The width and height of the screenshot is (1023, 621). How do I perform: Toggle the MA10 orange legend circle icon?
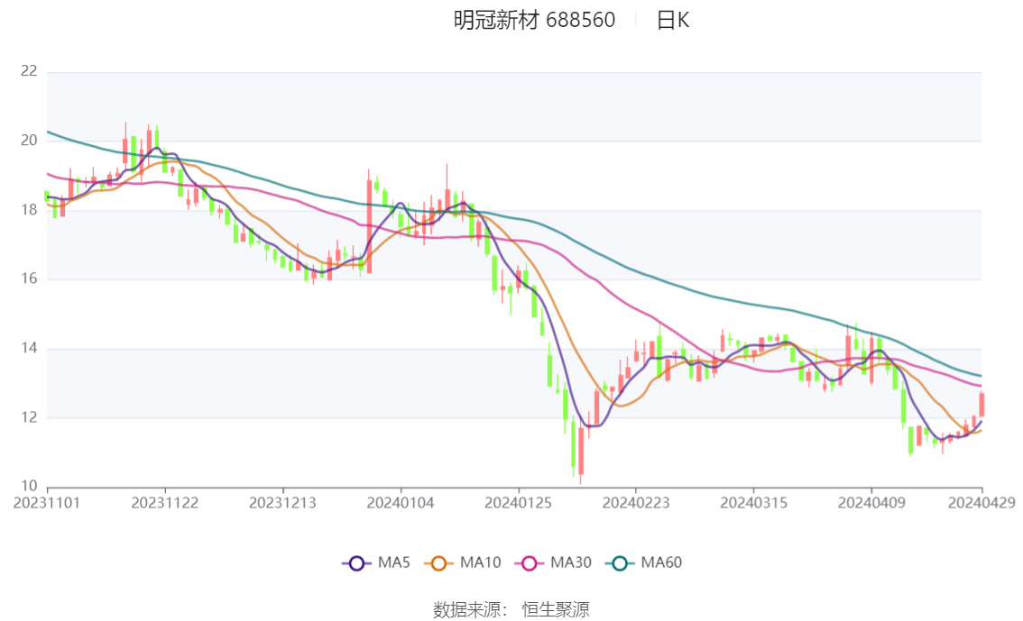click(x=438, y=563)
